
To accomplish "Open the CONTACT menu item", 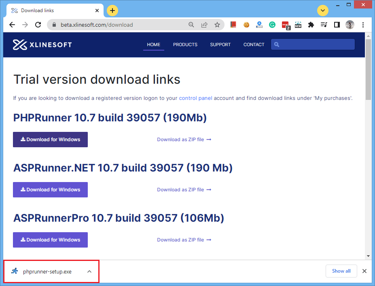I will [254, 44].
